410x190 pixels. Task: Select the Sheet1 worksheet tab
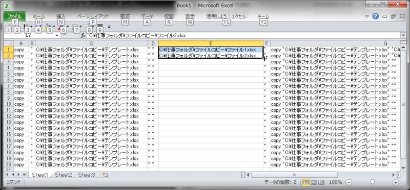point(40,175)
